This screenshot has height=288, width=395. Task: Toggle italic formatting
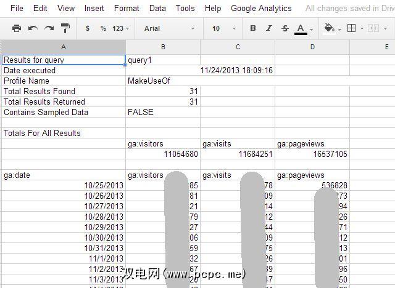click(x=269, y=28)
